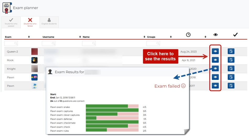Click the document icon in Knight row
Image resolution: width=249 pixels, height=137 pixels.
[x=231, y=69]
